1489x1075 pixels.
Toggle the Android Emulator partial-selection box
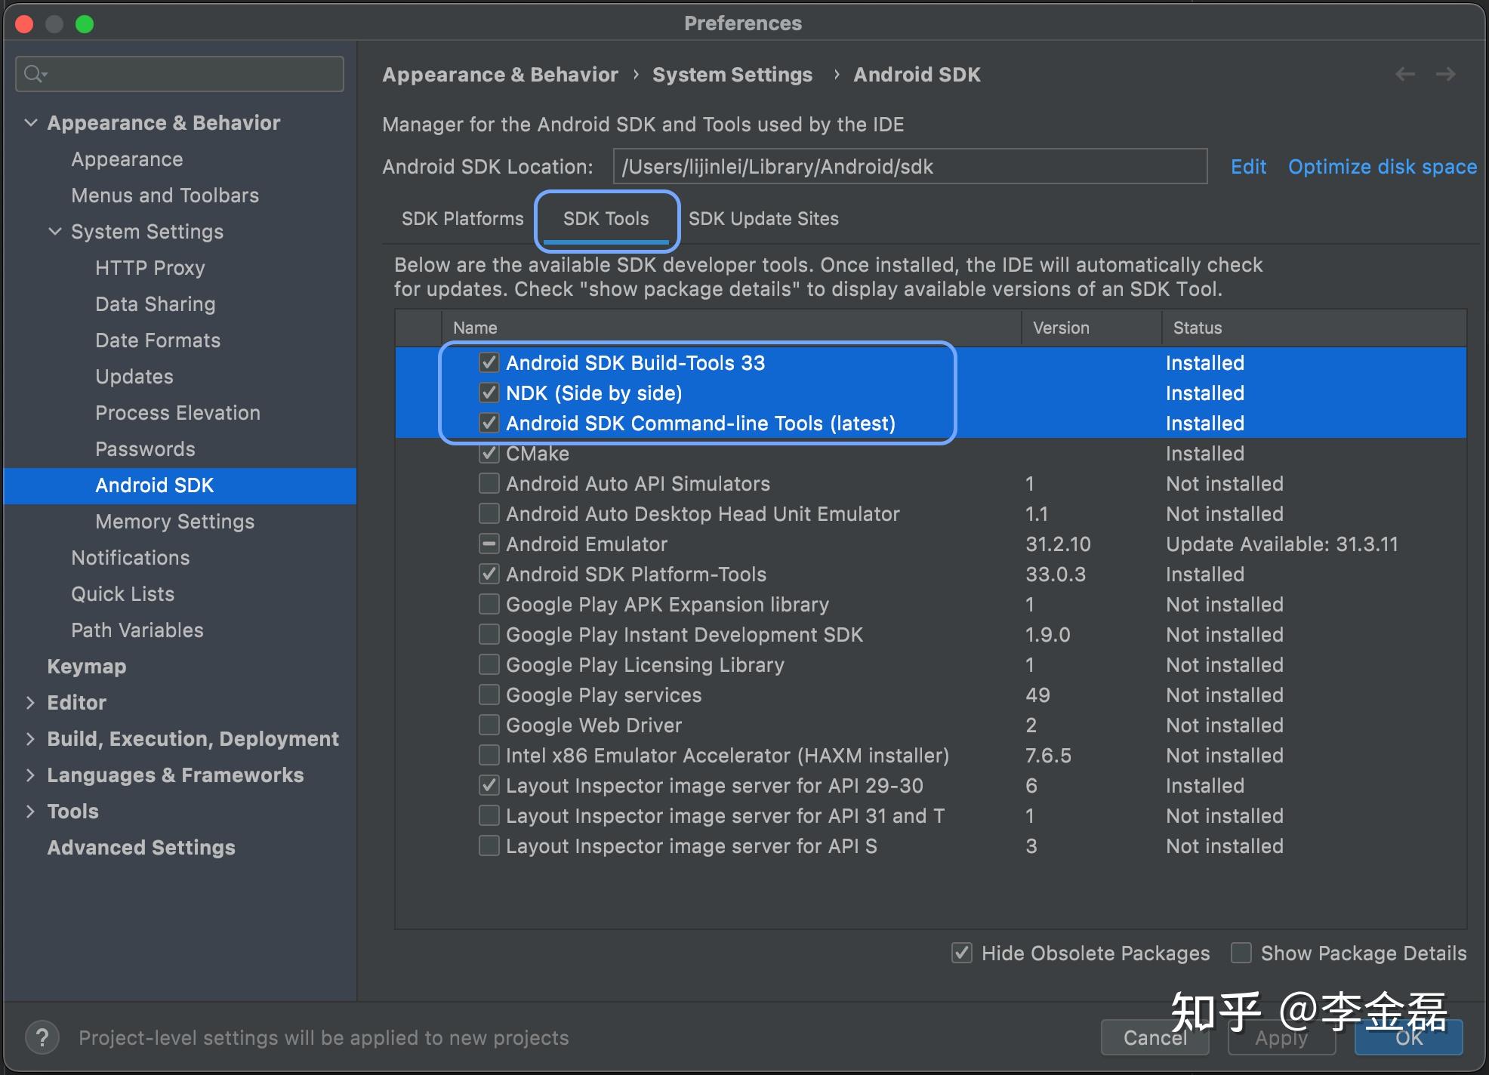point(489,544)
